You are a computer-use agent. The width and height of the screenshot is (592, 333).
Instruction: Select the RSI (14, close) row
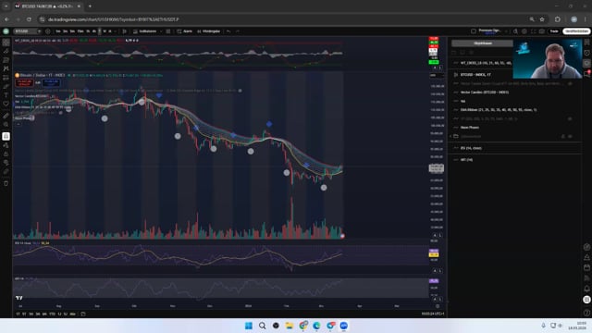tap(515, 148)
